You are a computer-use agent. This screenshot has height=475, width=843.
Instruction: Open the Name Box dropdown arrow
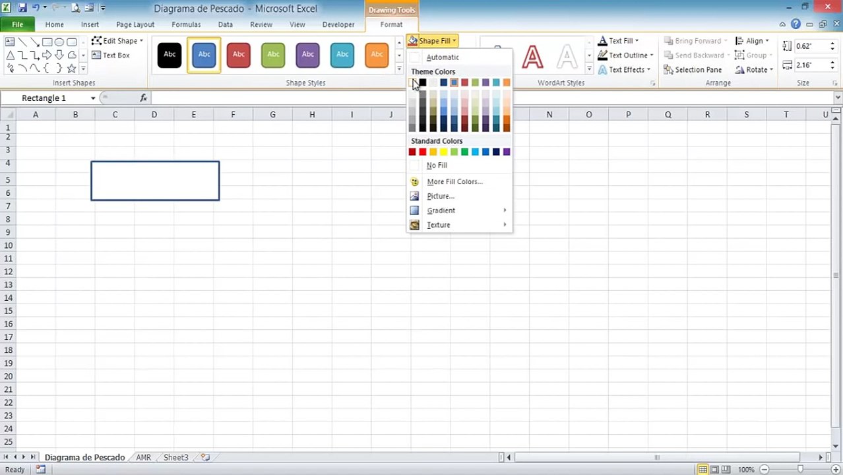click(x=93, y=98)
